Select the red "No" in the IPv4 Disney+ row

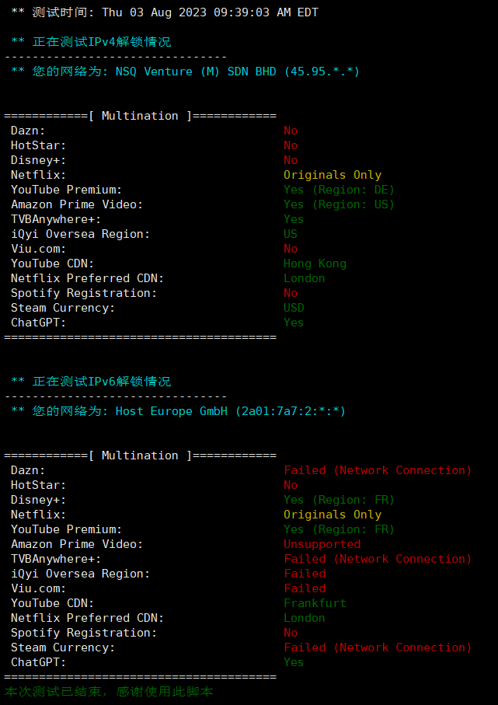point(291,161)
